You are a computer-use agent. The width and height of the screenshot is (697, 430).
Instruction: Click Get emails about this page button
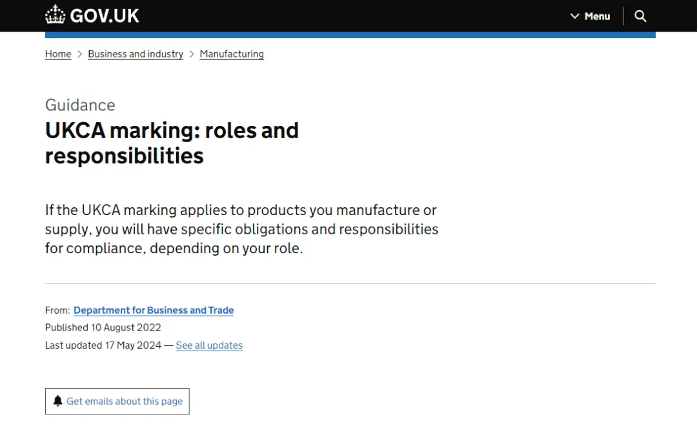pyautogui.click(x=117, y=401)
